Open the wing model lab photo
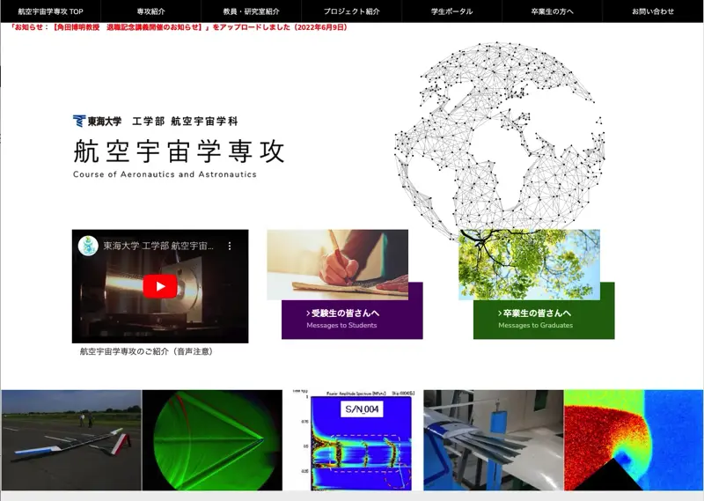This screenshot has width=704, height=501. point(494,440)
